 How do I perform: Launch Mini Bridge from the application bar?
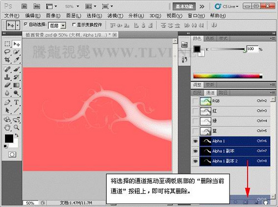tap(37, 7)
